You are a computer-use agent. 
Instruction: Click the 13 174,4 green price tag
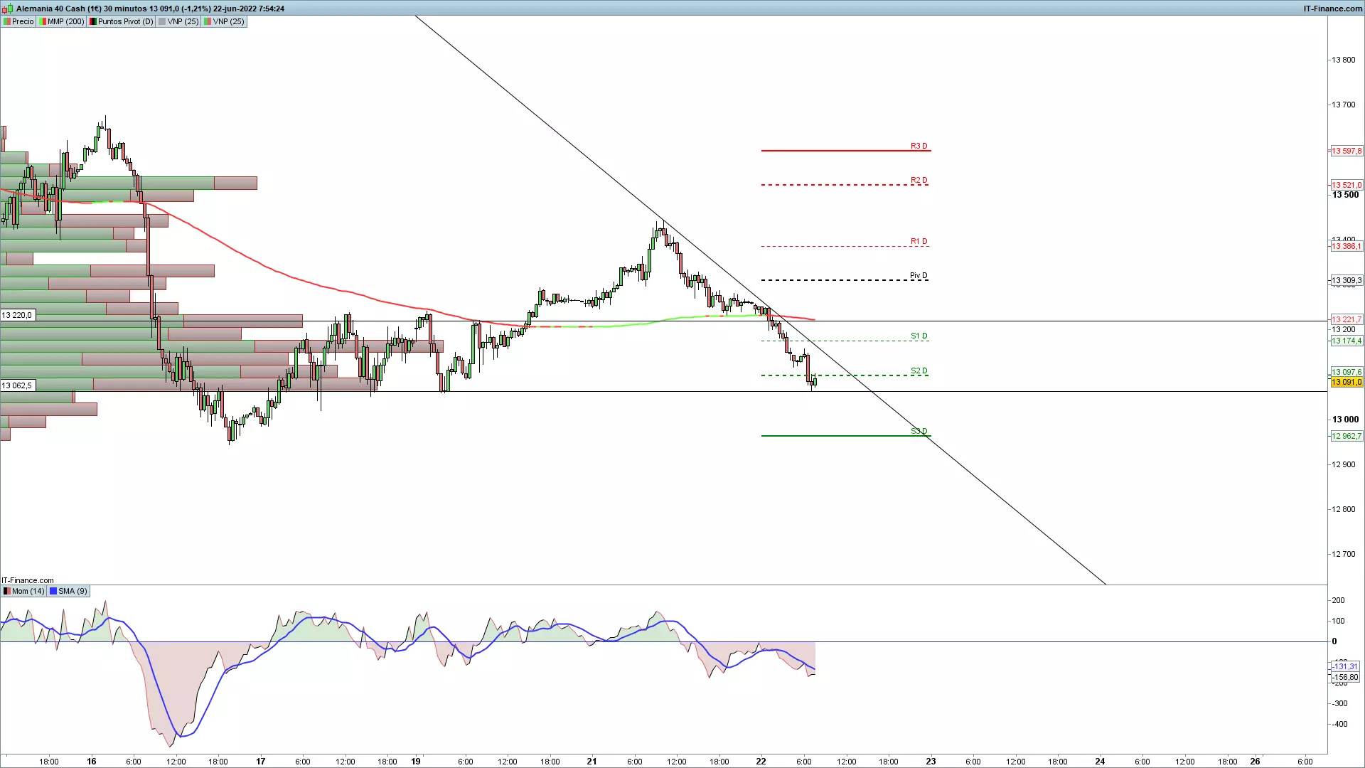tap(1347, 341)
